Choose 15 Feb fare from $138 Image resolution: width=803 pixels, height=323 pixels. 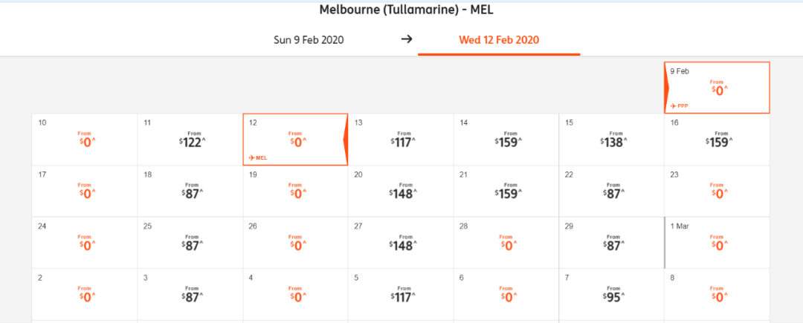click(612, 140)
